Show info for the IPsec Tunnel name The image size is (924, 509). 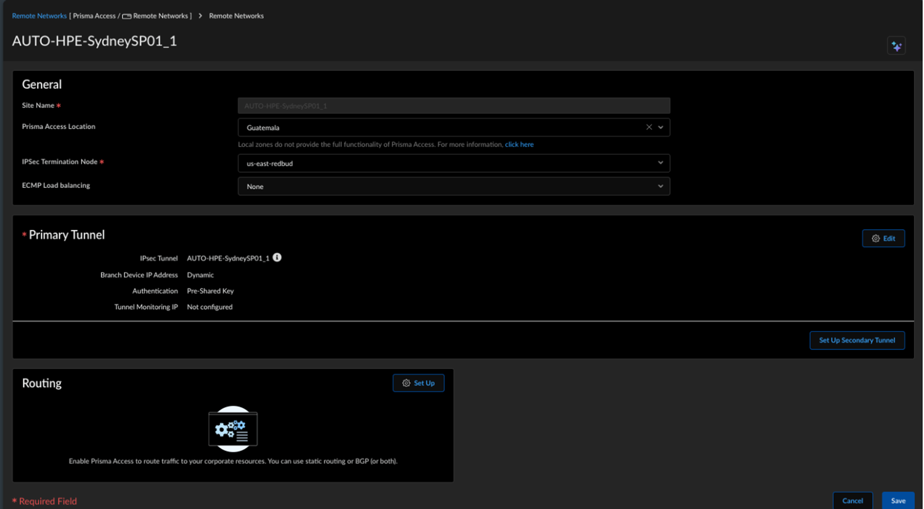pos(277,258)
